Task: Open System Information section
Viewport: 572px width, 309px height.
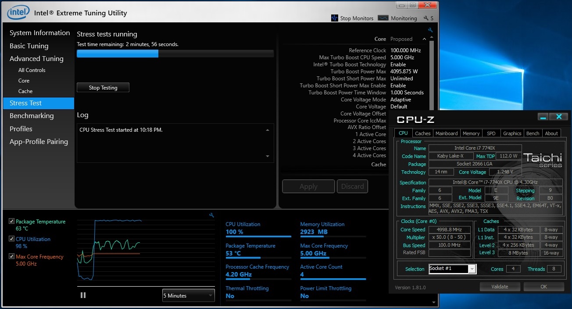Action: point(39,33)
